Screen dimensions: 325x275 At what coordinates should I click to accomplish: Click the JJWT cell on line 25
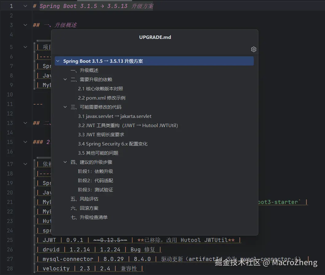pyautogui.click(x=49, y=240)
